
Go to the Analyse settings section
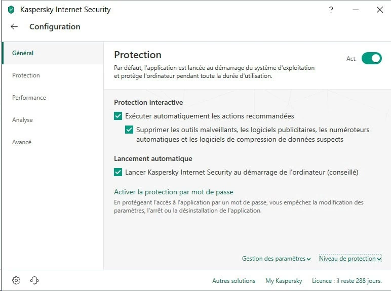22,120
